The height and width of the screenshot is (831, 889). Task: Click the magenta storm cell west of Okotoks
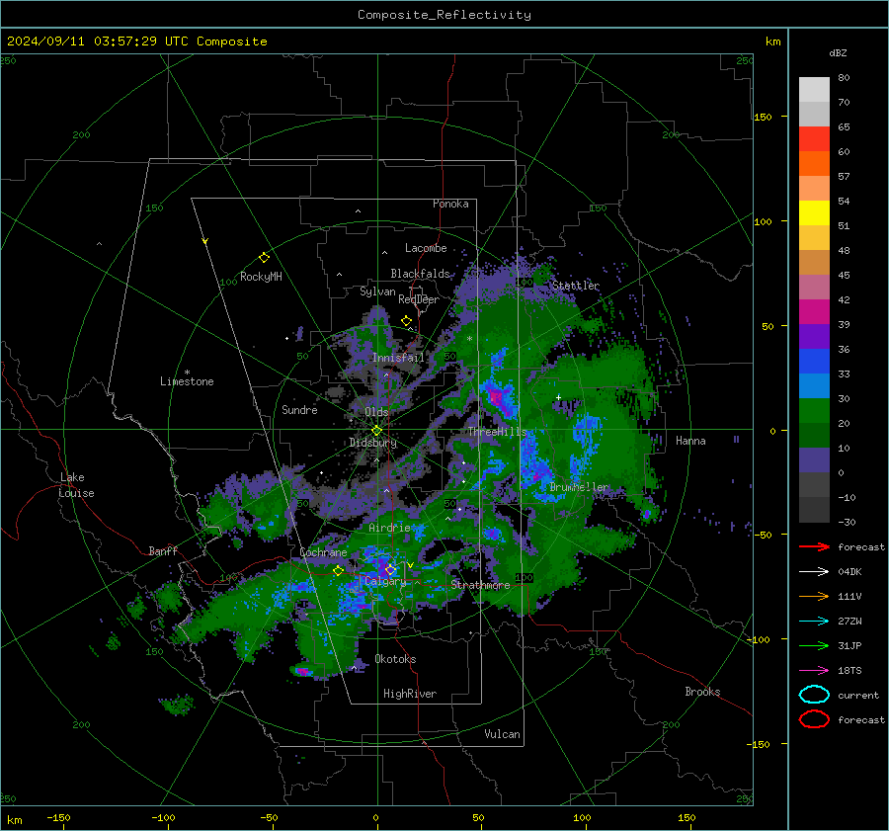[303, 672]
